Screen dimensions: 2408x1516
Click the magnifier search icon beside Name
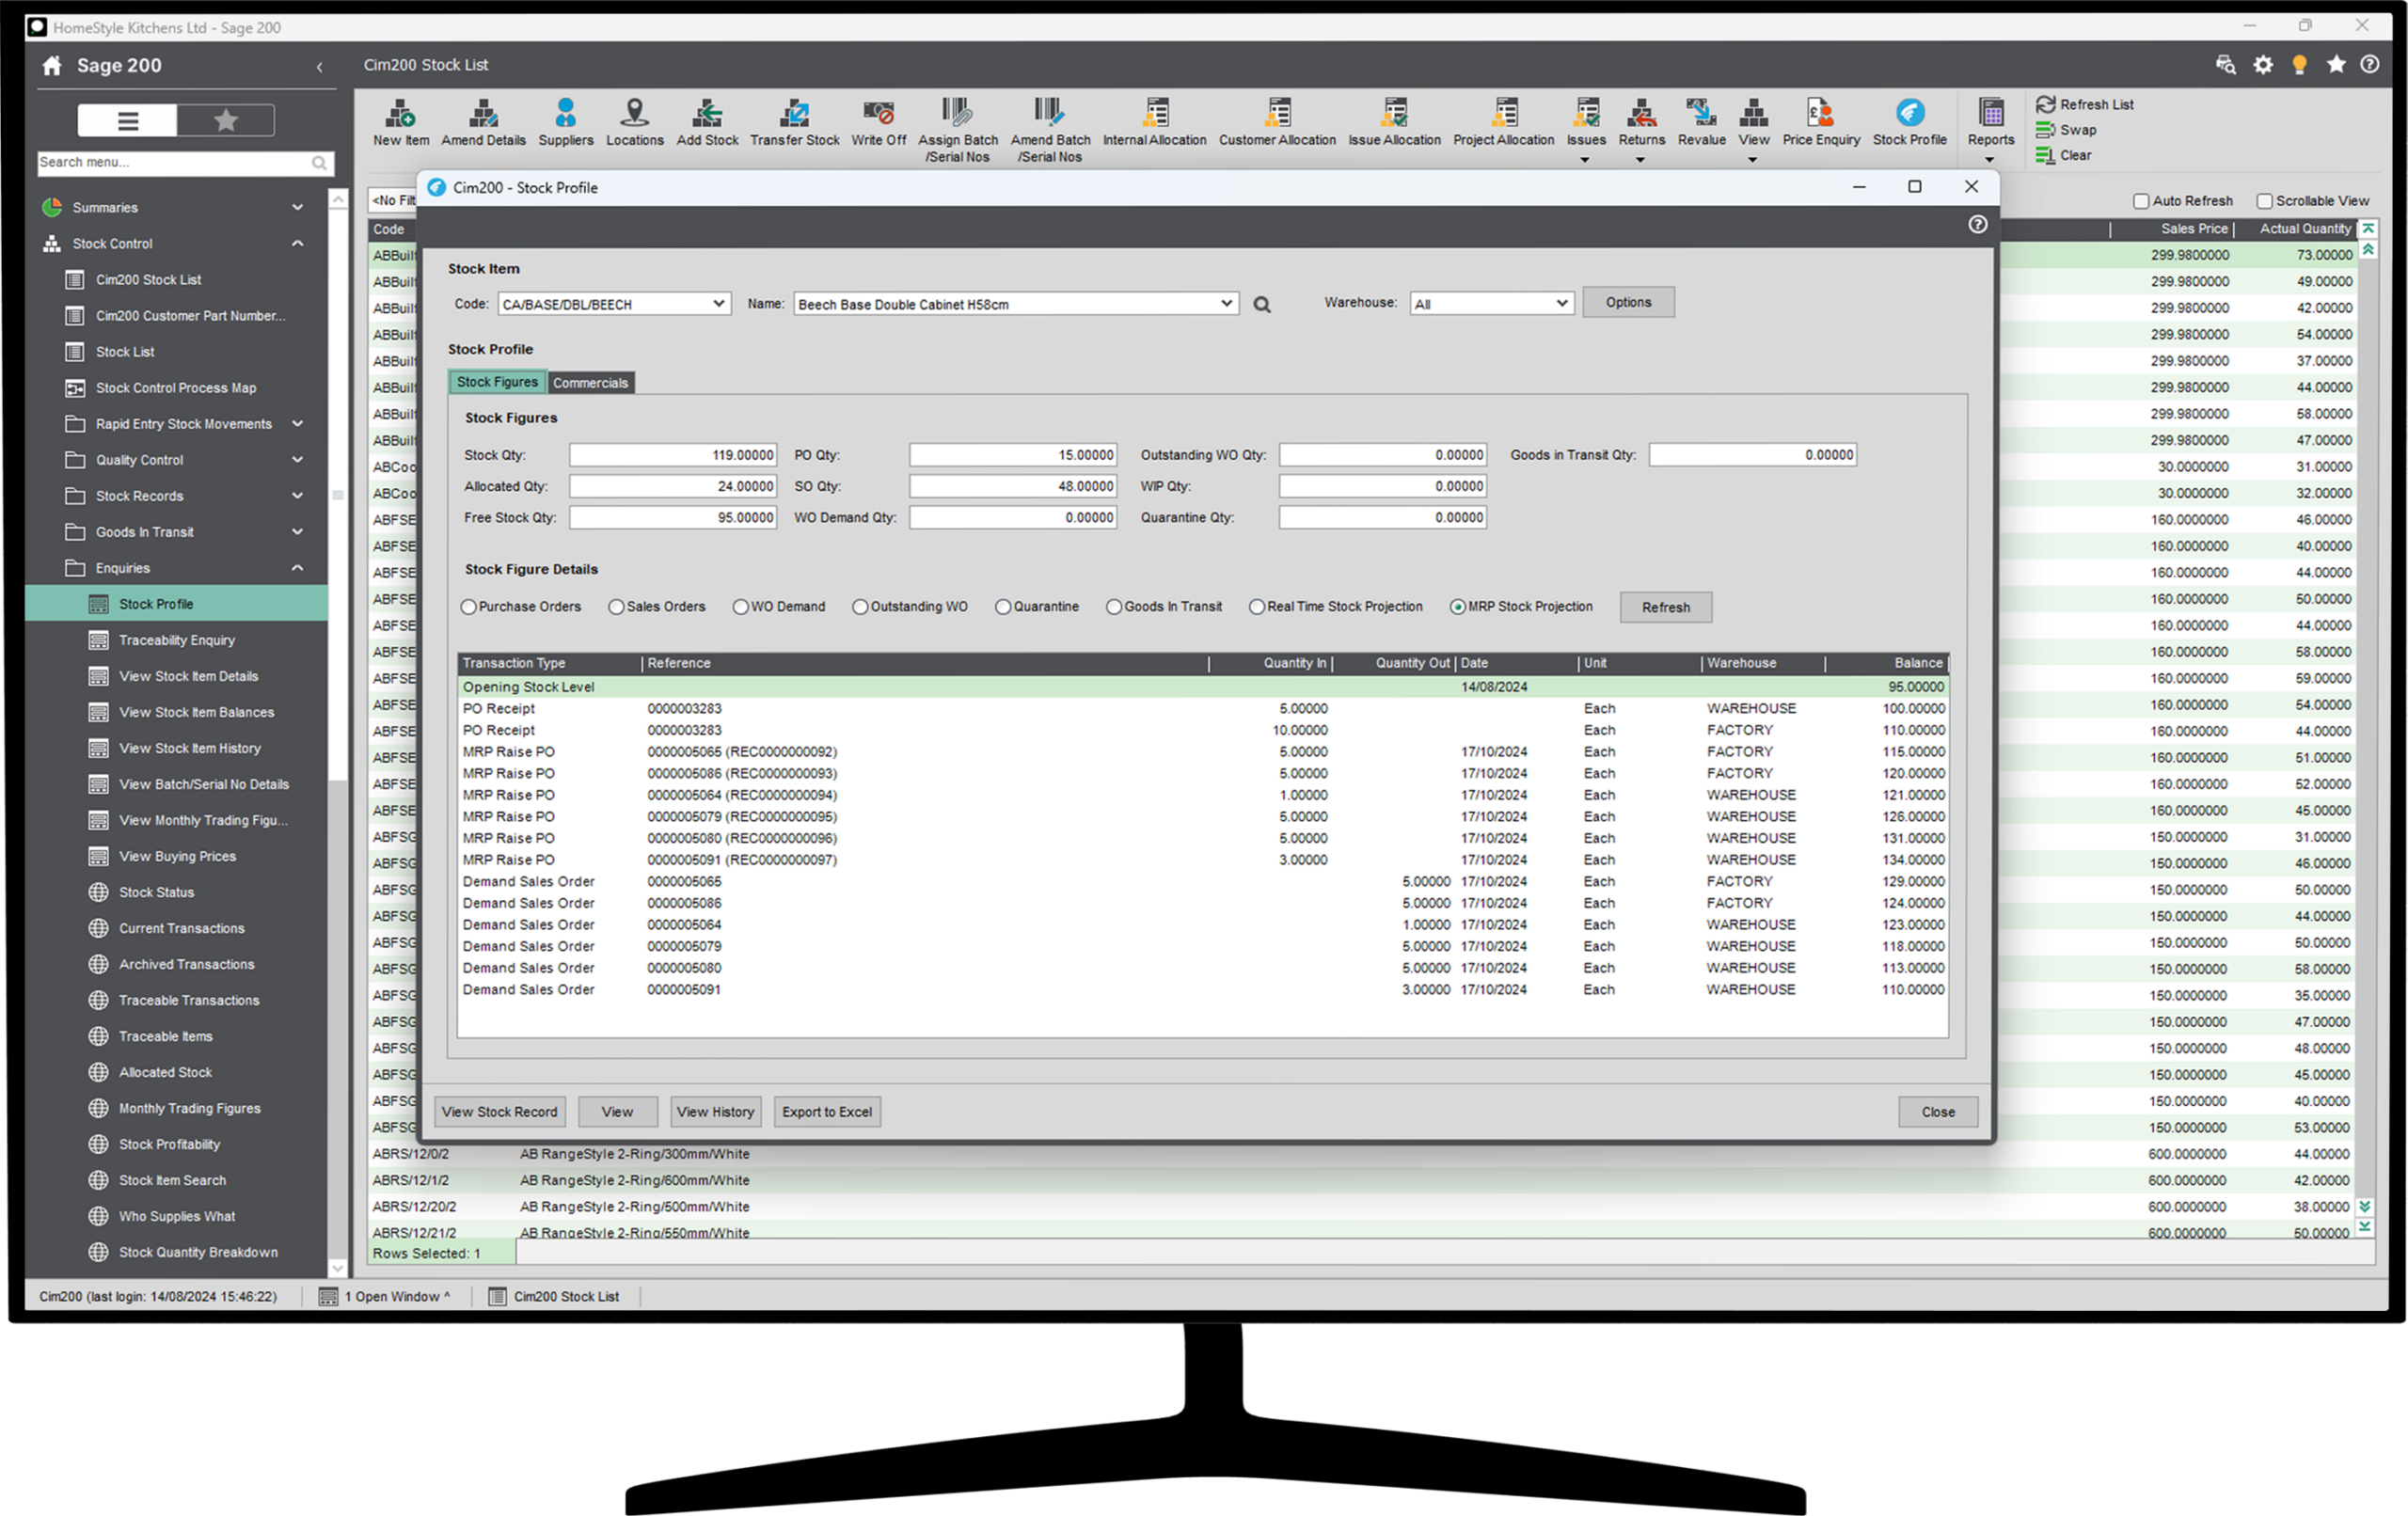1262,305
